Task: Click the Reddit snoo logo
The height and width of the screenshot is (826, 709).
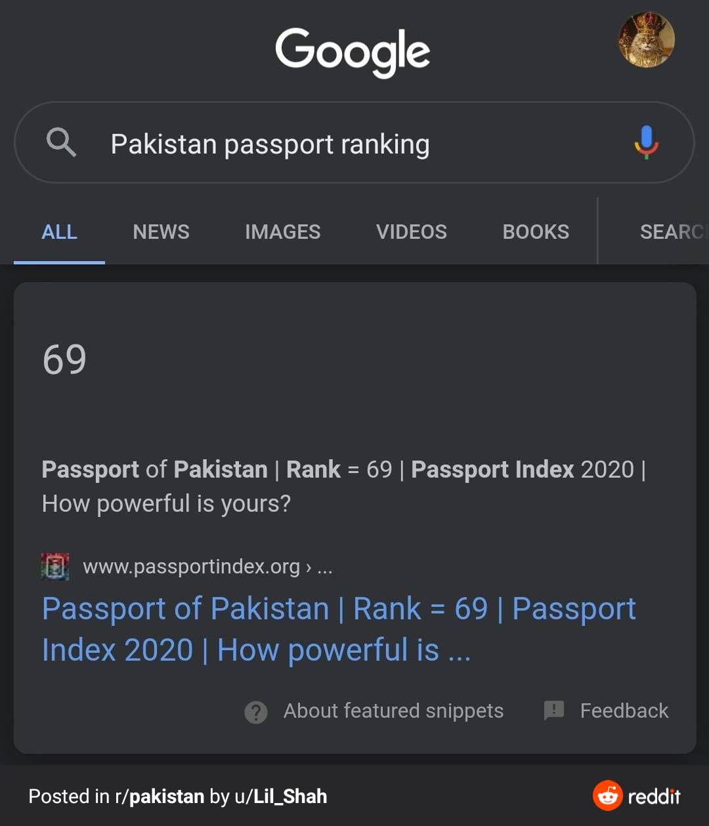Action: 607,795
